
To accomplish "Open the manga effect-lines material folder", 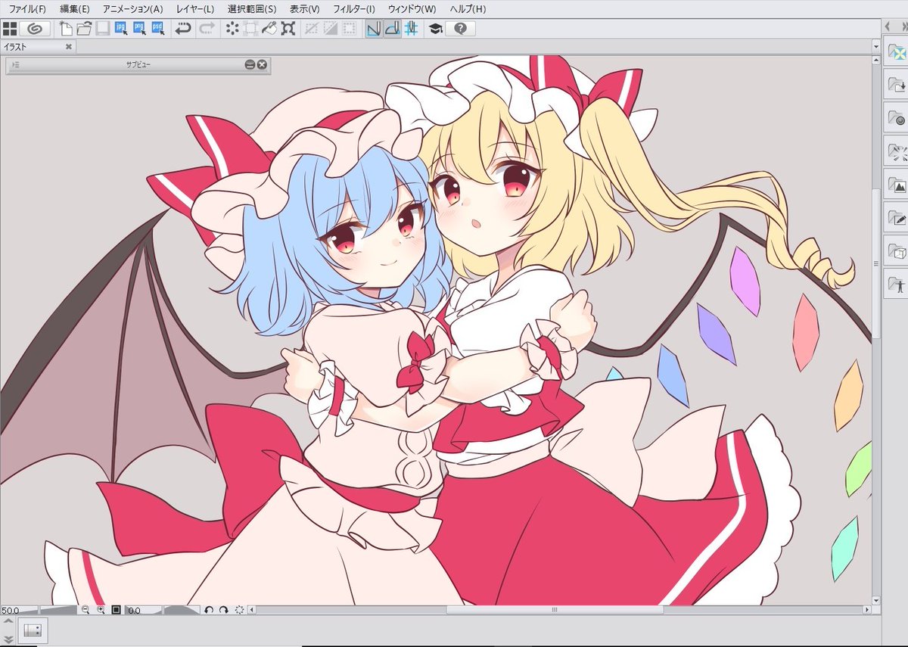I will [897, 151].
